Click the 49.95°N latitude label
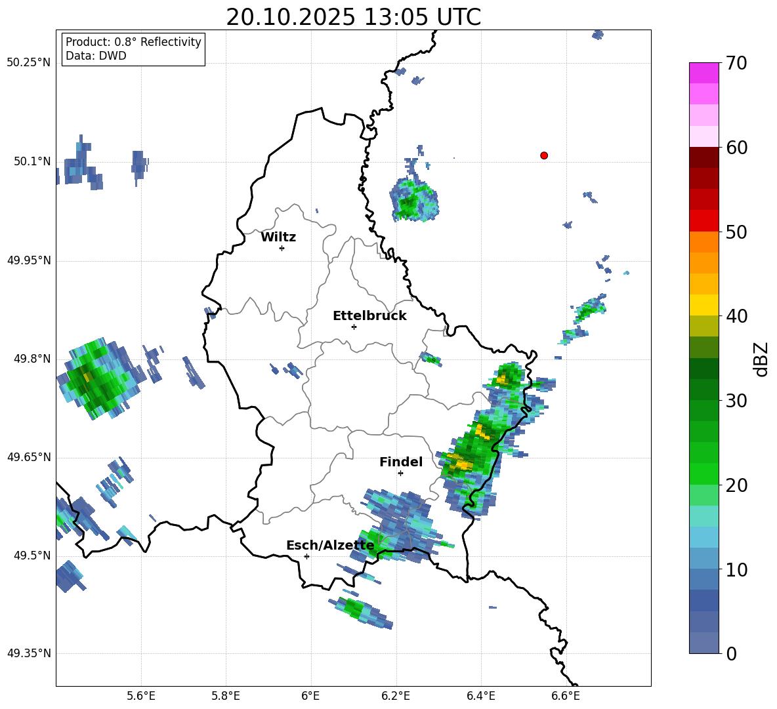The image size is (777, 709). [x=29, y=260]
